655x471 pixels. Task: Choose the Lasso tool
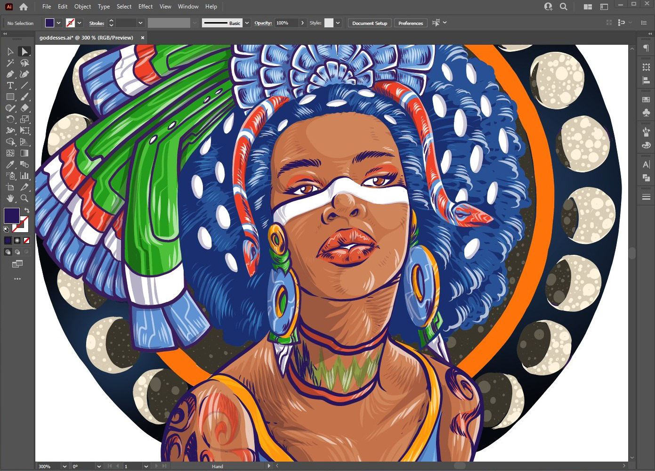coord(24,63)
